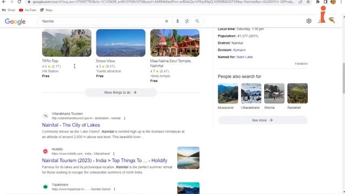
Task: Click Maa Naina Devi Temple, Nainital title
Action: 171,64
